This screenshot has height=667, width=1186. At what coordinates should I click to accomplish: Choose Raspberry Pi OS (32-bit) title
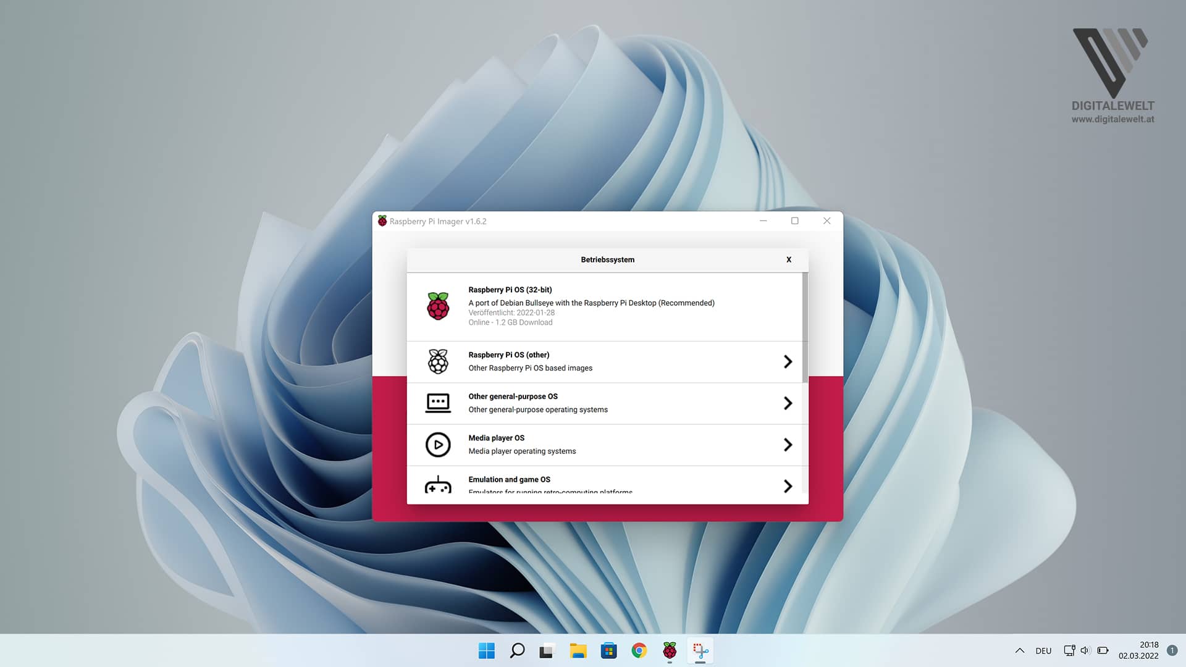coord(510,290)
